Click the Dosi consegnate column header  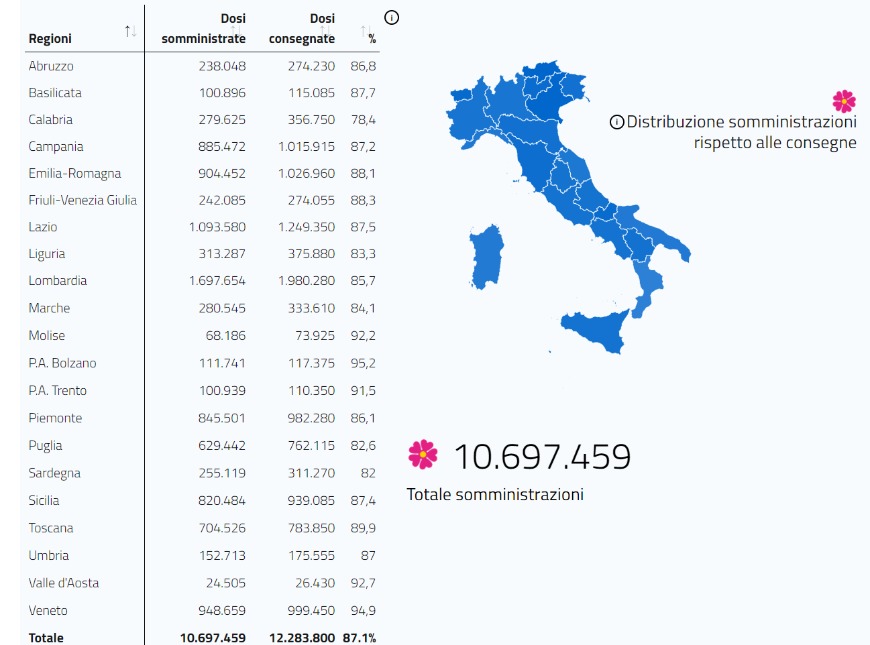click(302, 28)
